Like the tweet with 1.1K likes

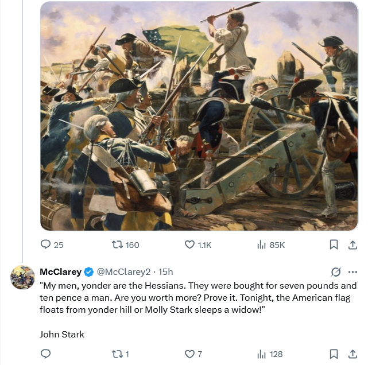(198, 244)
